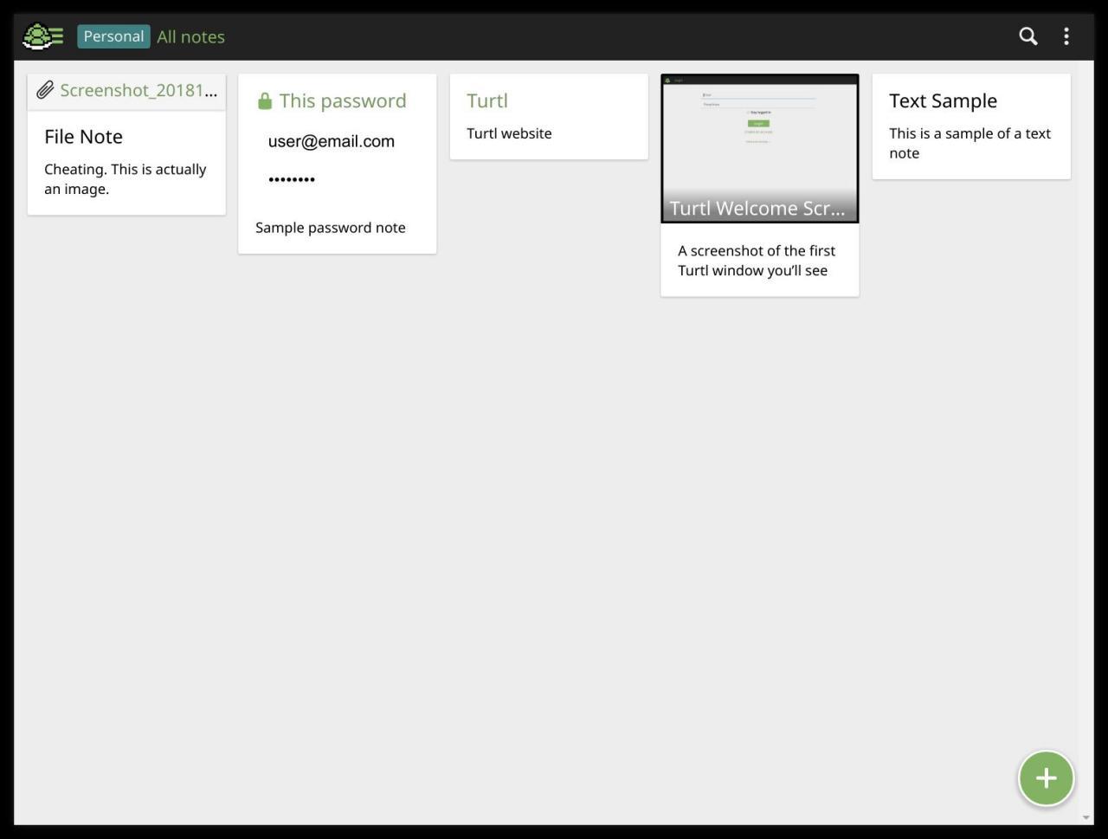Click the masked password dots field
The width and height of the screenshot is (1108, 839).
(x=292, y=179)
